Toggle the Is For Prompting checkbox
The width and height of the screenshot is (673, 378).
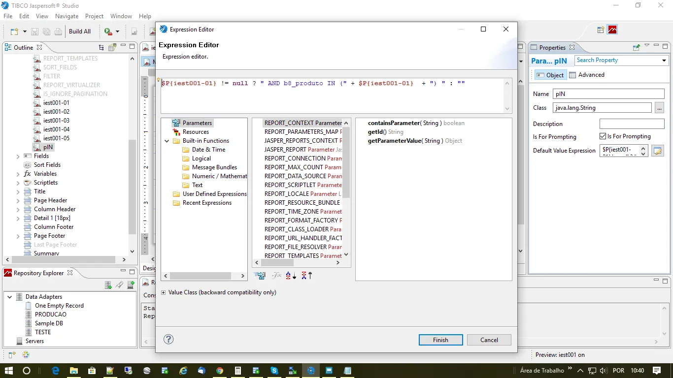603,136
